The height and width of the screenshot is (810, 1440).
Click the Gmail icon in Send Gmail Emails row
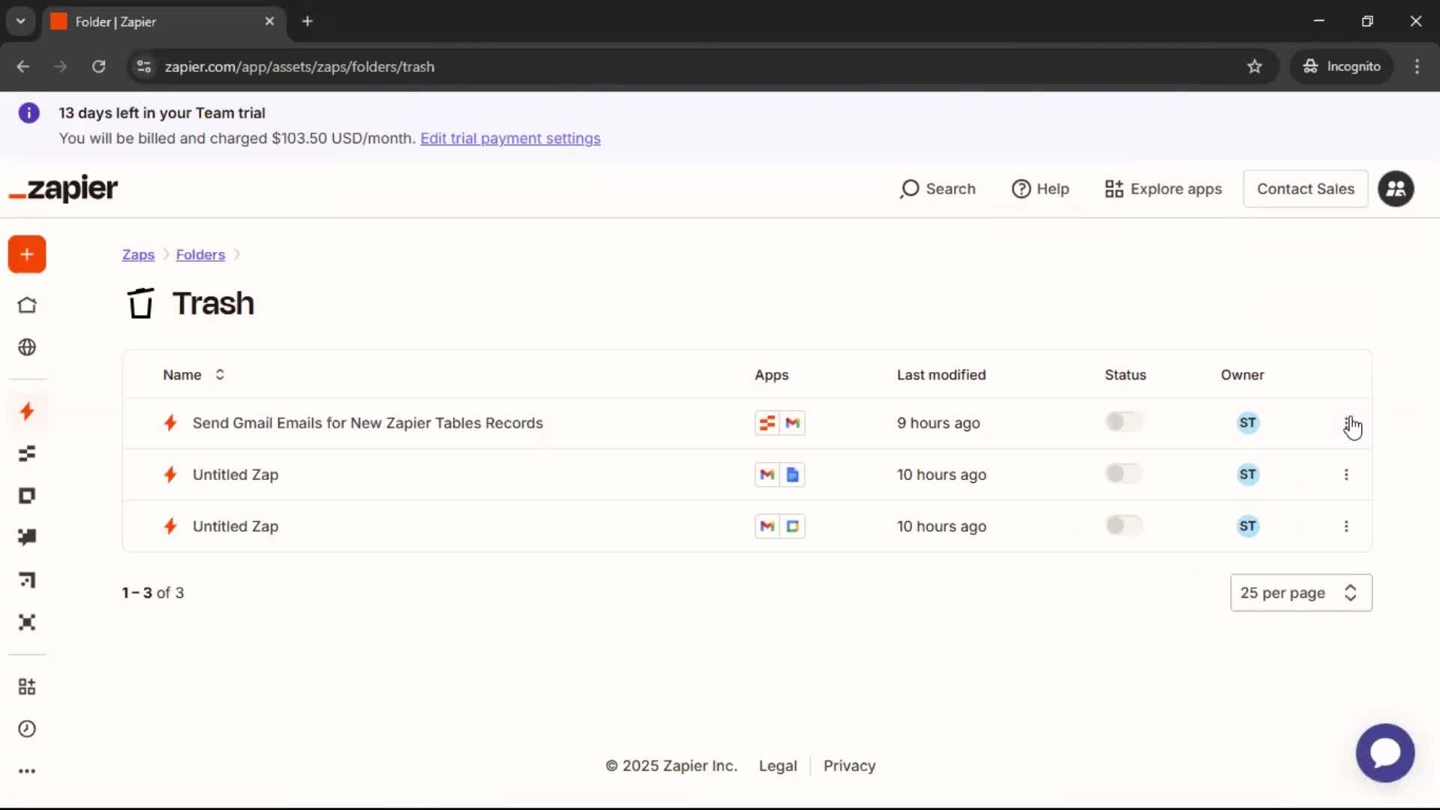(793, 423)
